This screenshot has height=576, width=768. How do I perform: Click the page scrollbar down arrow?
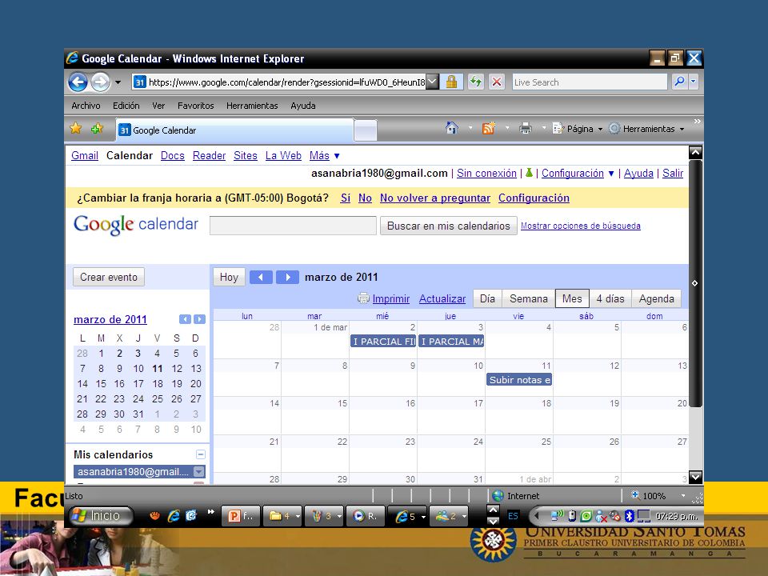coord(695,477)
